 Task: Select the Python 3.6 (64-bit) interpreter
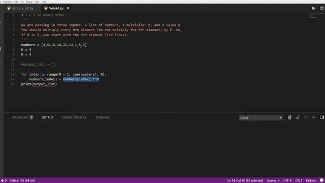coord(22,180)
